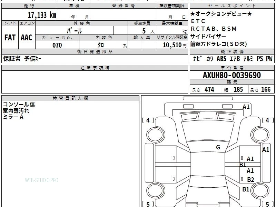Click the 前後方ドラレコ(SD欠) line

tap(219, 44)
